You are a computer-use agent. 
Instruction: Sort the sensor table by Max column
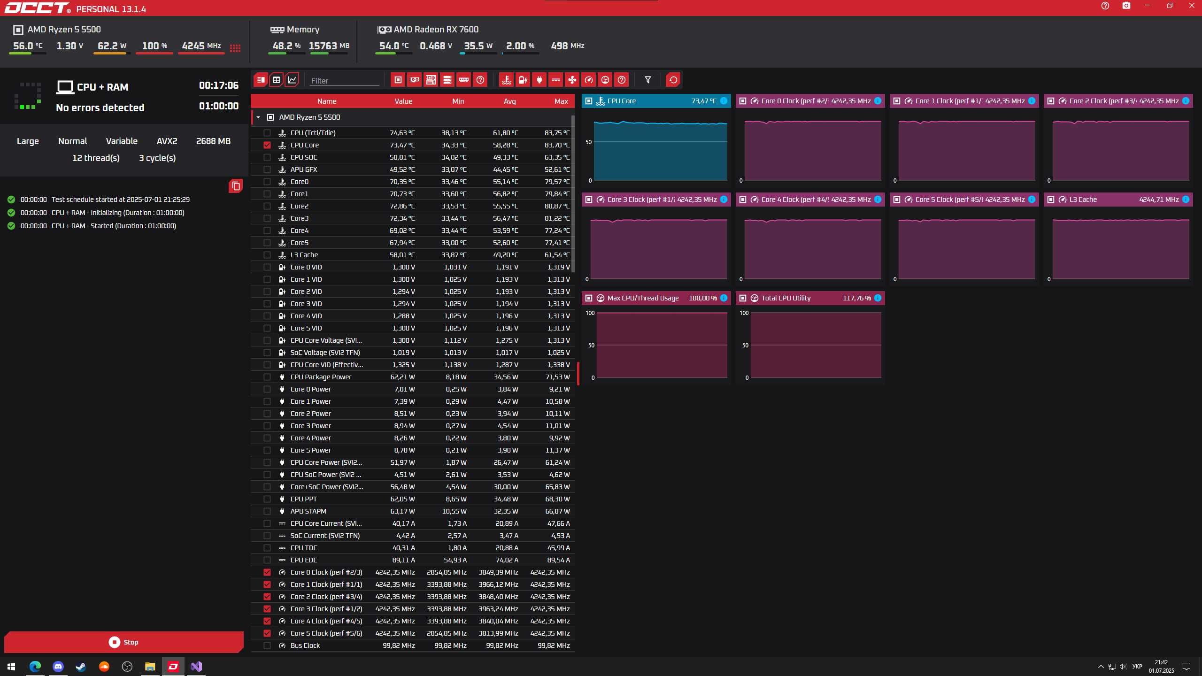(561, 101)
